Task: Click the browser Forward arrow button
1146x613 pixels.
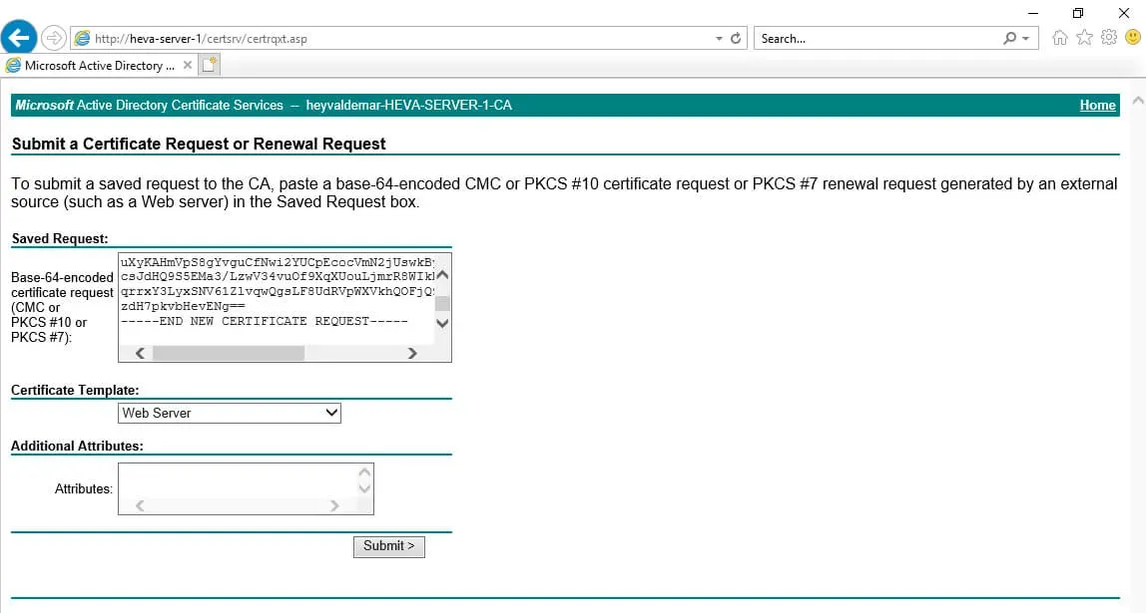Action: [x=53, y=38]
